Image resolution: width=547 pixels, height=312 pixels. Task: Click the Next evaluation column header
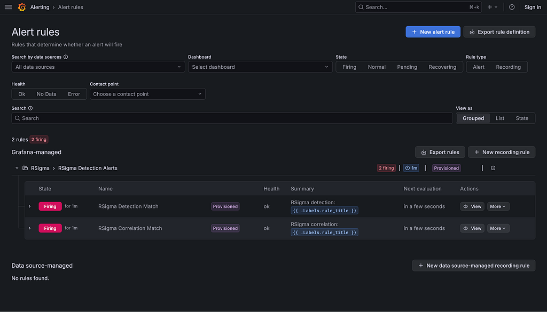coord(423,189)
